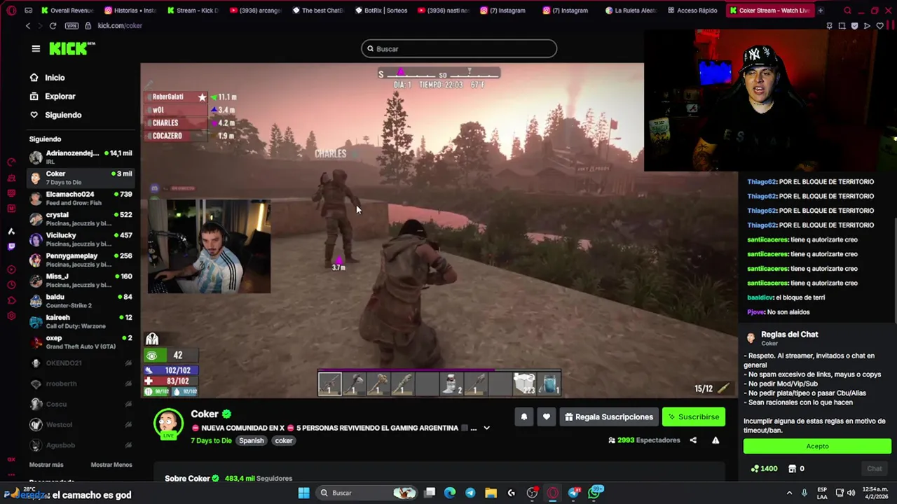Open Microsoft Edge from taskbar
This screenshot has width=897, height=504.
(449, 493)
